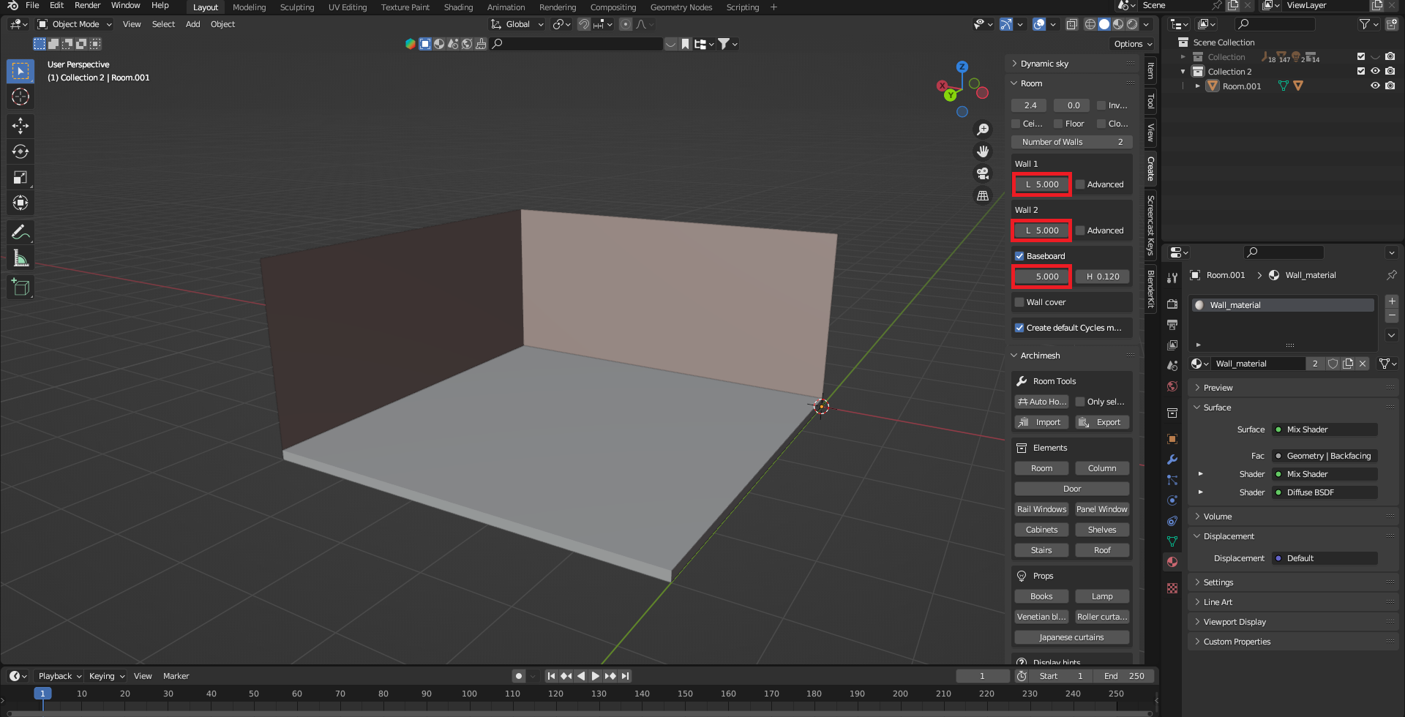Image resolution: width=1405 pixels, height=717 pixels.
Task: Click the Stairs button
Action: click(x=1041, y=550)
